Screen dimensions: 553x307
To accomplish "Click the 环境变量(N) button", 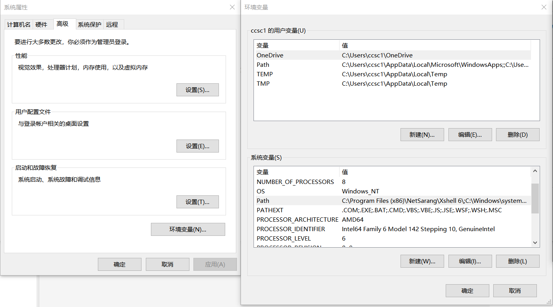I will point(188,229).
